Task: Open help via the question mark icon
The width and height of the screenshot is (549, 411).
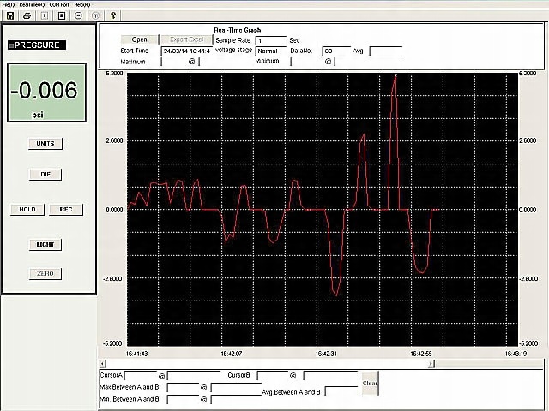Action: (114, 15)
